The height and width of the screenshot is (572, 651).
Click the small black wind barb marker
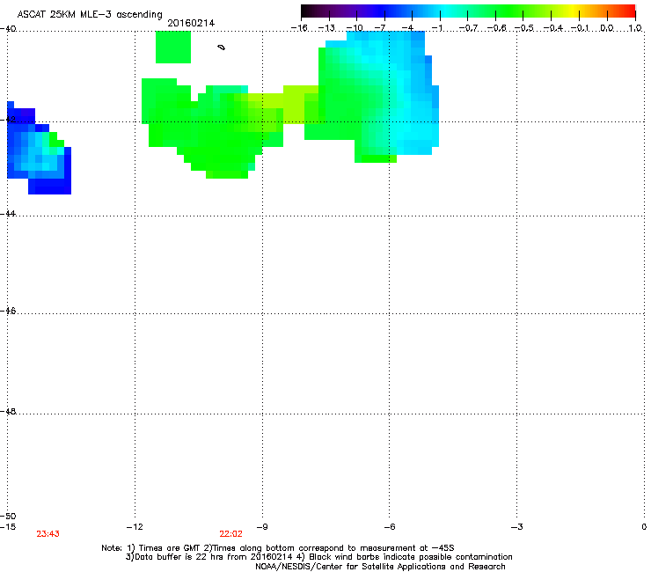tap(222, 48)
